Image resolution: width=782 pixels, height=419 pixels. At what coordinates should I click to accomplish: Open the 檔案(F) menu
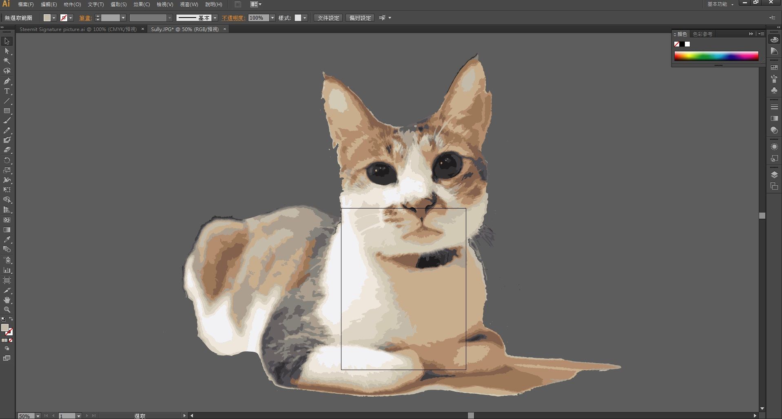[26, 4]
